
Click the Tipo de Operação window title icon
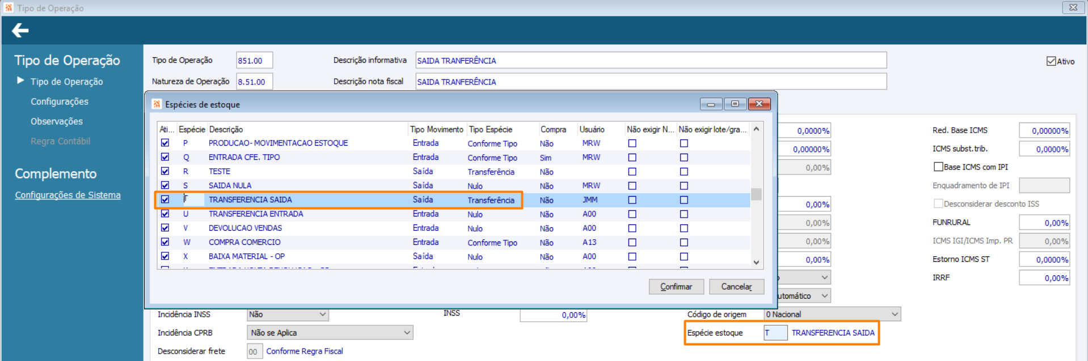click(9, 8)
